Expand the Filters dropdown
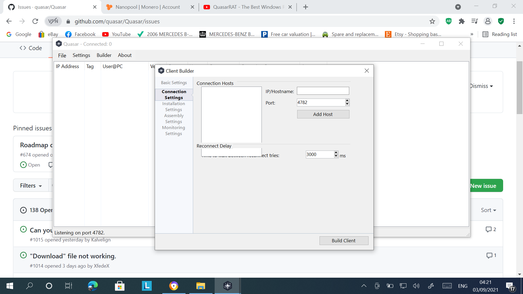523x294 pixels. (x=31, y=186)
